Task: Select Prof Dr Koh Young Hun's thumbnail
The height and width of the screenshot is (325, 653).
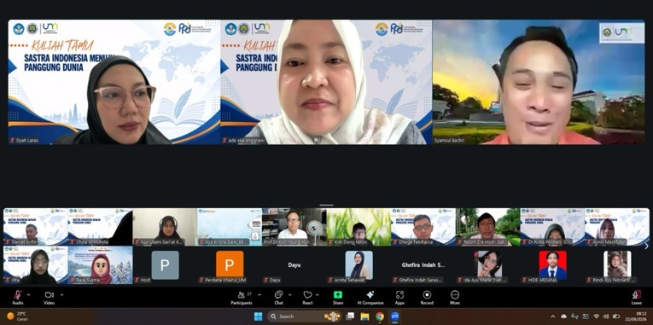Action: pos(294,227)
